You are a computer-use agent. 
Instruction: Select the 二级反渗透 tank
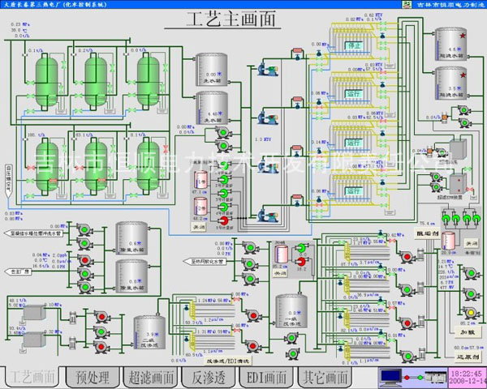coord(149,332)
